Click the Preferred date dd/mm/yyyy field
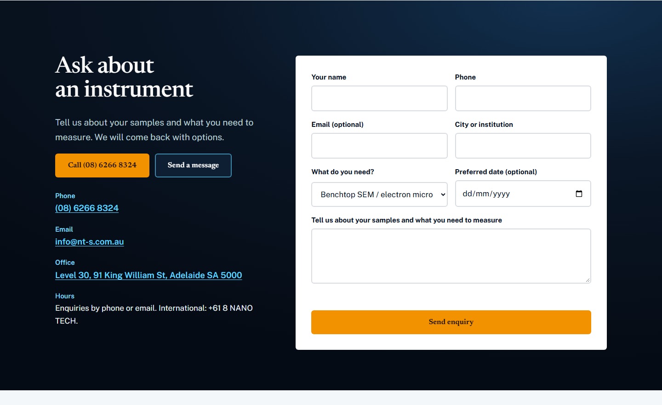 523,194
